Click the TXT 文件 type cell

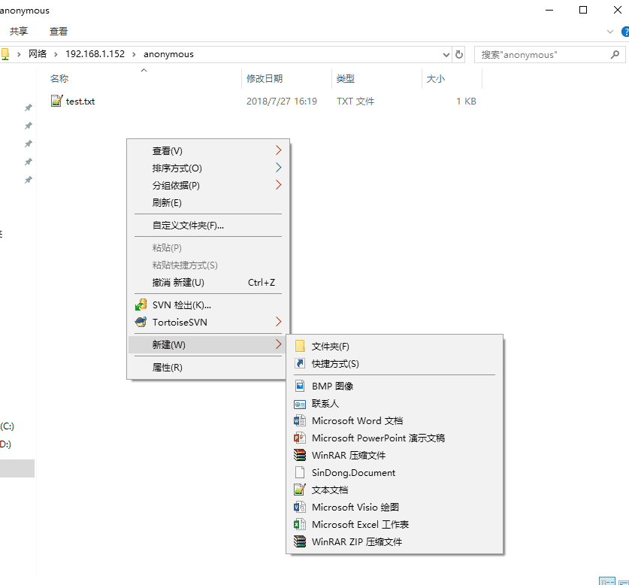tap(355, 102)
